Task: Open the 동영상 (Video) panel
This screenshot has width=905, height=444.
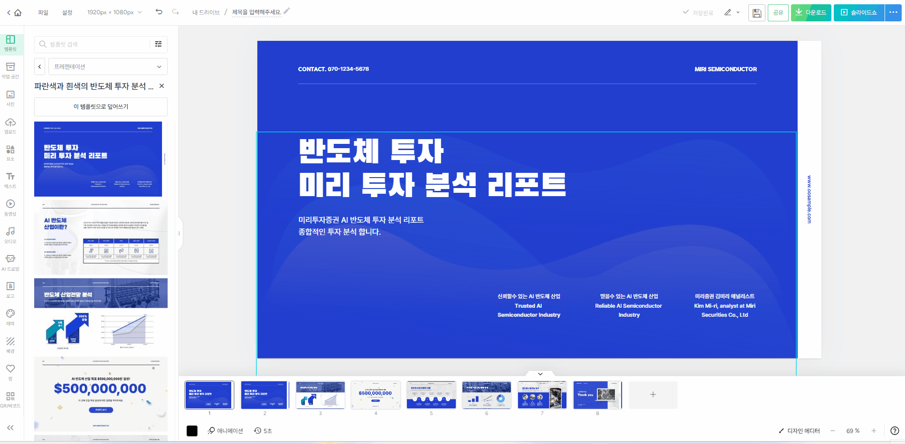Action: pyautogui.click(x=10, y=208)
